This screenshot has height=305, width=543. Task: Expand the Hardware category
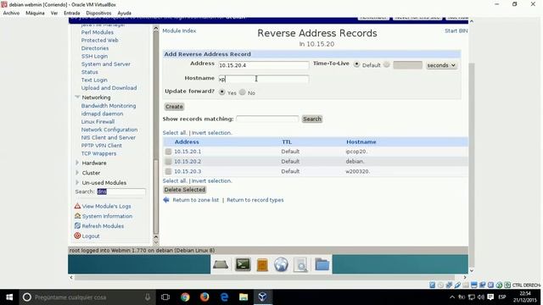coord(77,163)
